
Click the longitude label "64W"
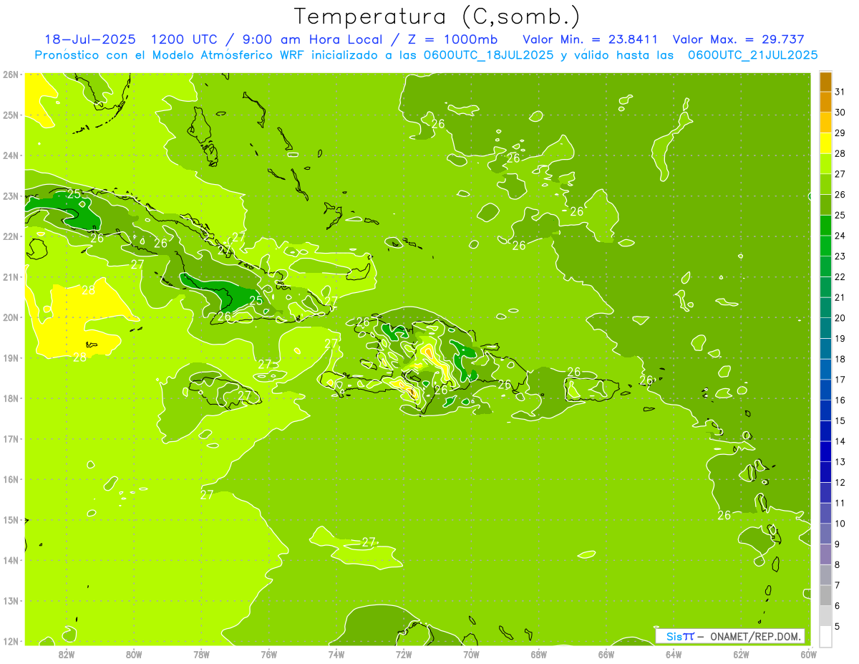point(673,654)
